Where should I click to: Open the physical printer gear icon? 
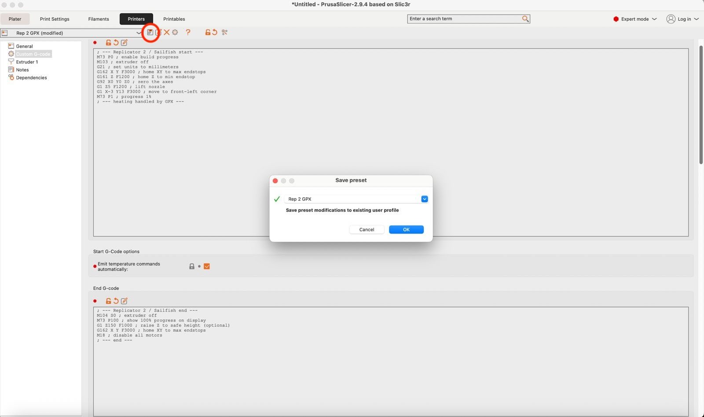coord(175,32)
